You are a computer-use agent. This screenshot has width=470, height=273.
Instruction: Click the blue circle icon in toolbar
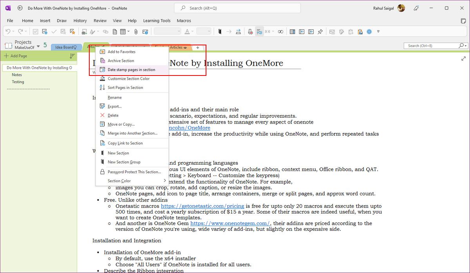coord(369,32)
